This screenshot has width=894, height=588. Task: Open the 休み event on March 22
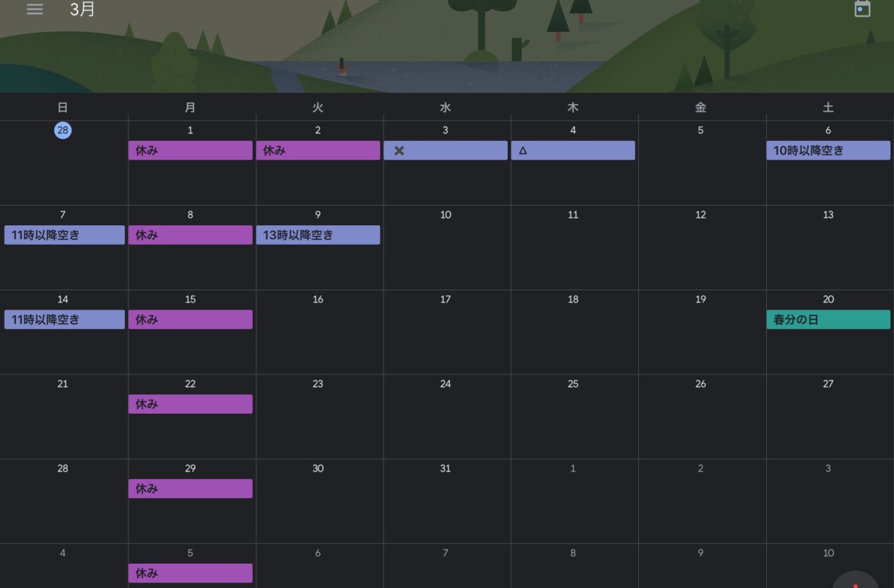click(x=190, y=404)
